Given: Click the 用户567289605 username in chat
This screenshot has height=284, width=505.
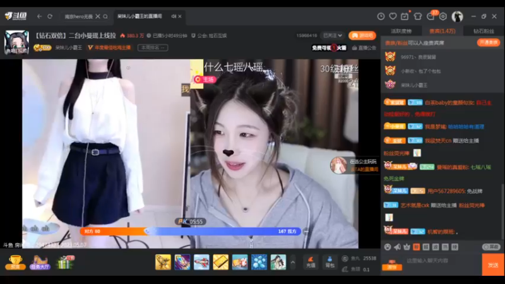Looking at the screenshot, I should tap(446, 191).
